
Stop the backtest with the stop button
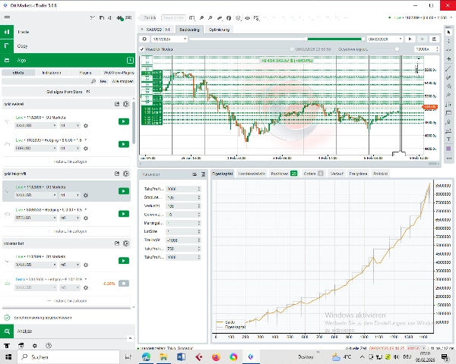[423, 39]
